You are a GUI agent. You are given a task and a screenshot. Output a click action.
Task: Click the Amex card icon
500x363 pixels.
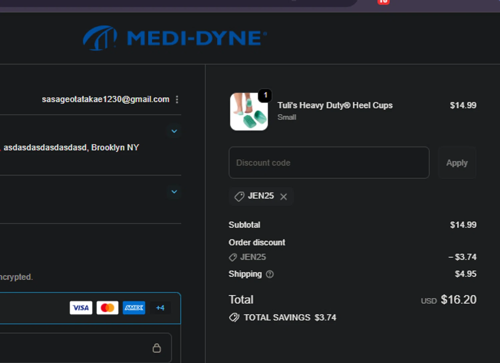click(x=134, y=308)
